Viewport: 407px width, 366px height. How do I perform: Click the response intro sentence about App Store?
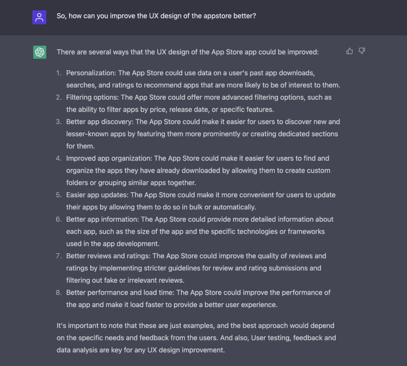point(188,52)
